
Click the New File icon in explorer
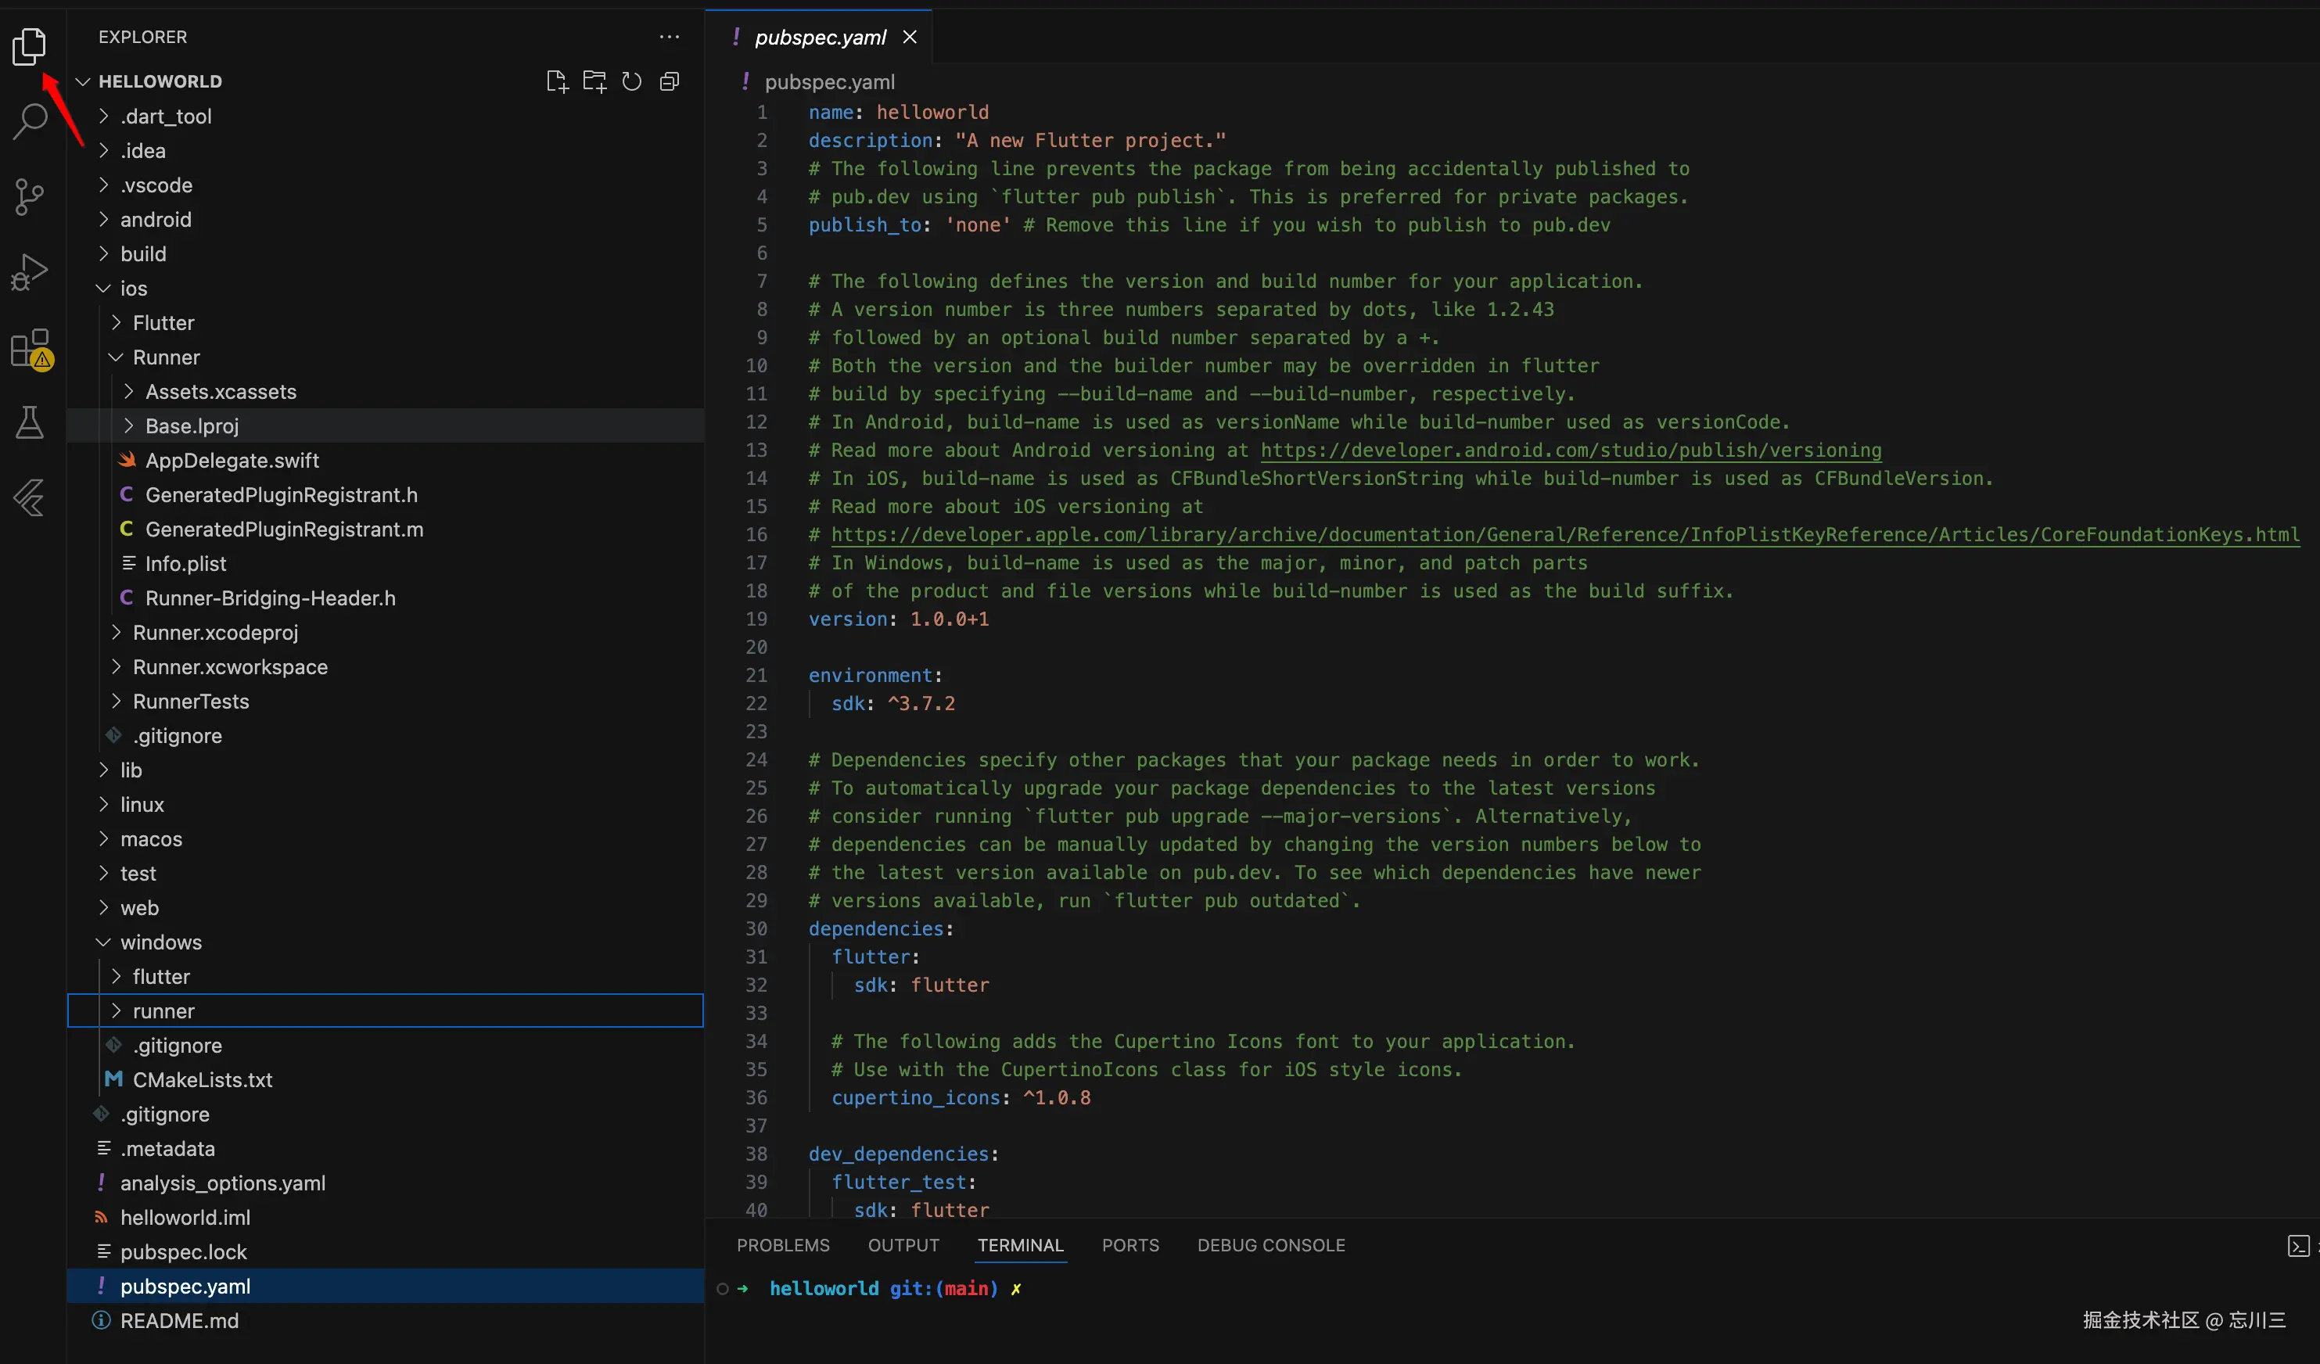[557, 82]
